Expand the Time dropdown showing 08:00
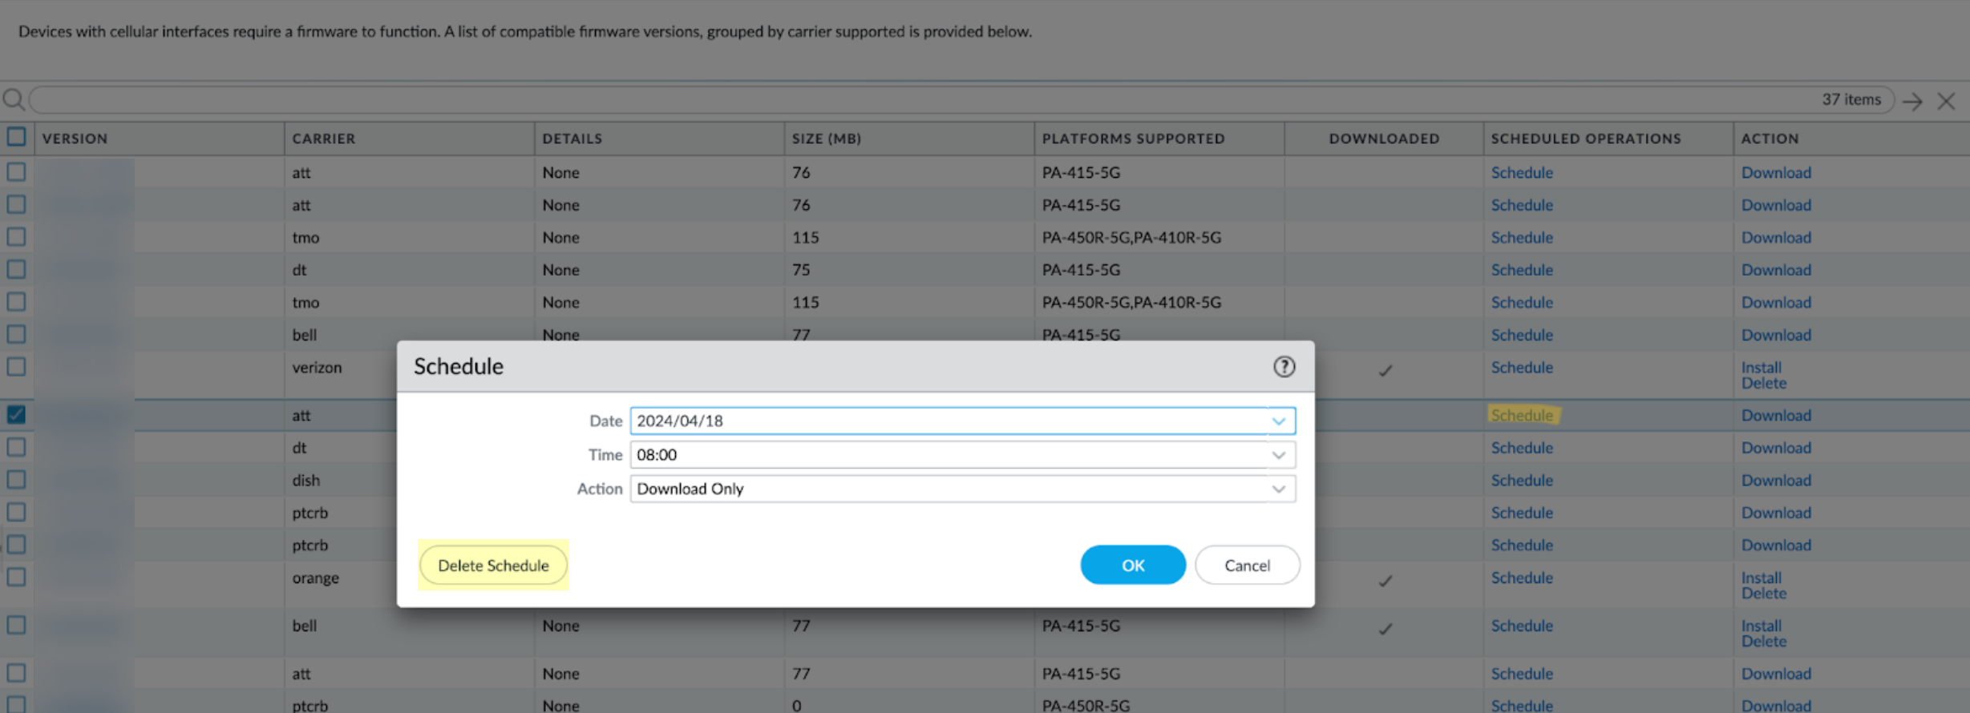Image resolution: width=1970 pixels, height=713 pixels. (x=1279, y=455)
